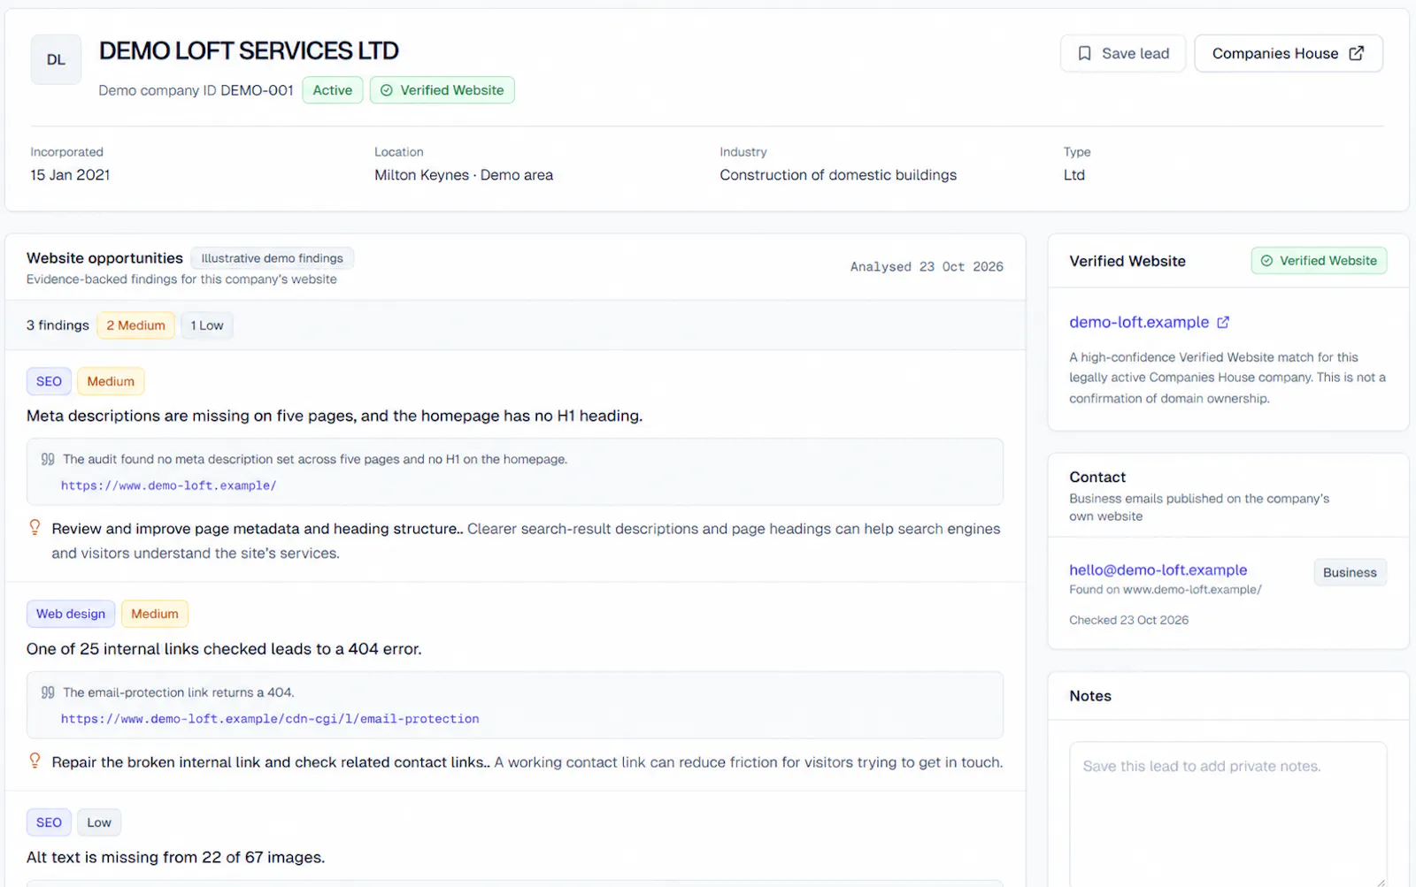Click the Web design category tag
The image size is (1416, 887).
(71, 614)
